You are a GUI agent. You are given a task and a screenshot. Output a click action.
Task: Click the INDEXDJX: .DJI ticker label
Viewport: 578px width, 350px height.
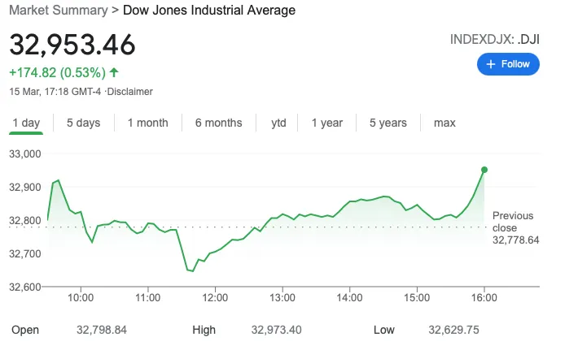(494, 39)
